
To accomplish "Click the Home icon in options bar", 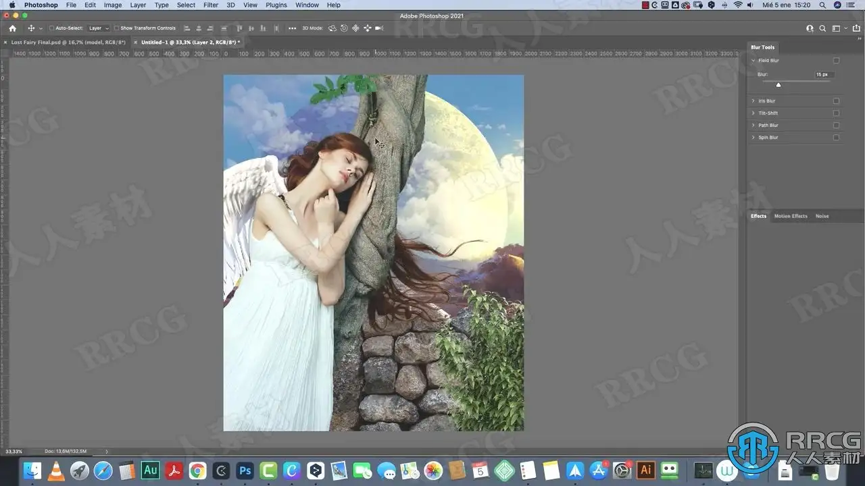I will (x=12, y=28).
